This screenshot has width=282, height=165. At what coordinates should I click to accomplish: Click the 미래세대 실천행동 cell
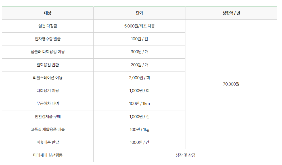[x=48, y=156]
